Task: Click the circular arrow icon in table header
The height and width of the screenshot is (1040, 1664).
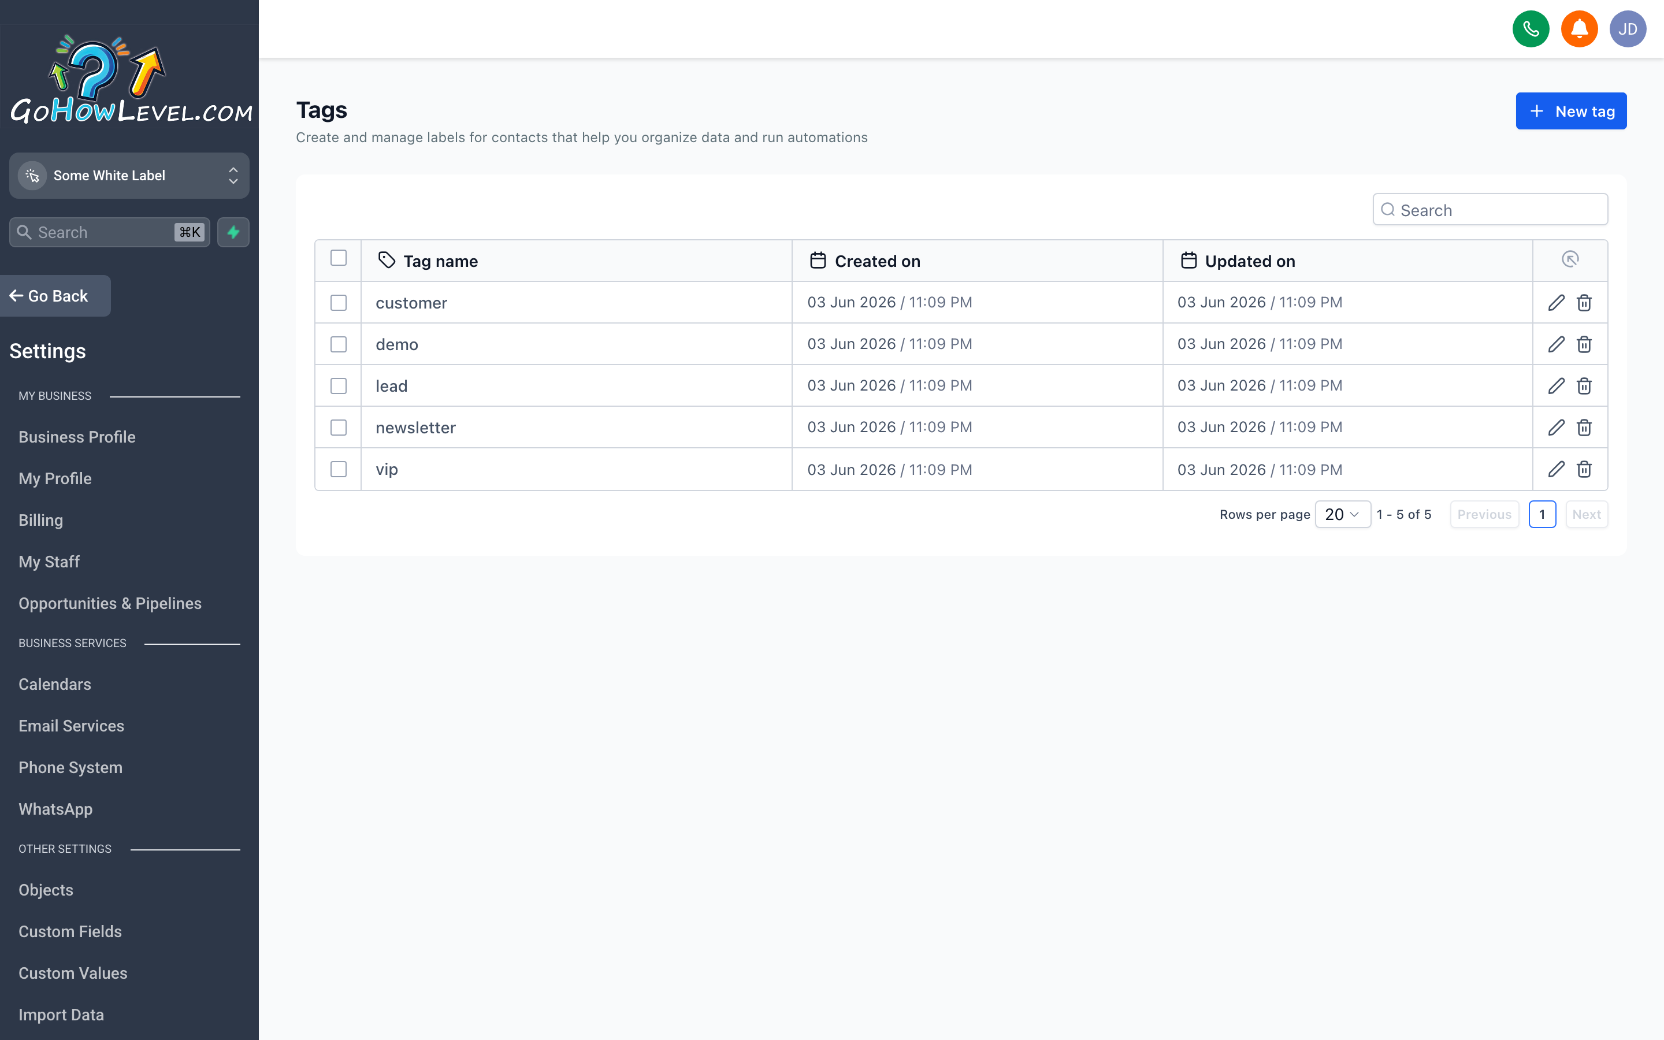Action: (x=1570, y=259)
